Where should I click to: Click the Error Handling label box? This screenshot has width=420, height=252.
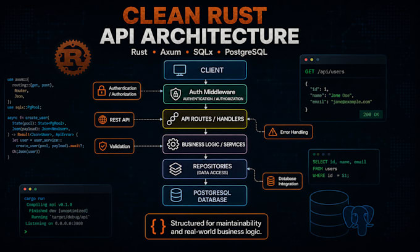click(288, 132)
